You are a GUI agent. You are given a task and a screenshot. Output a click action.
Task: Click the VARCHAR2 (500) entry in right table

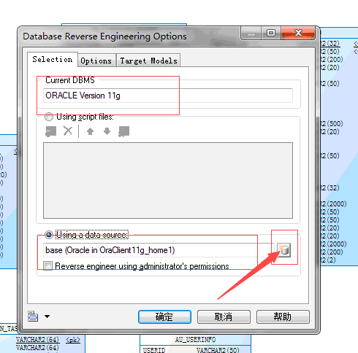click(332, 123)
